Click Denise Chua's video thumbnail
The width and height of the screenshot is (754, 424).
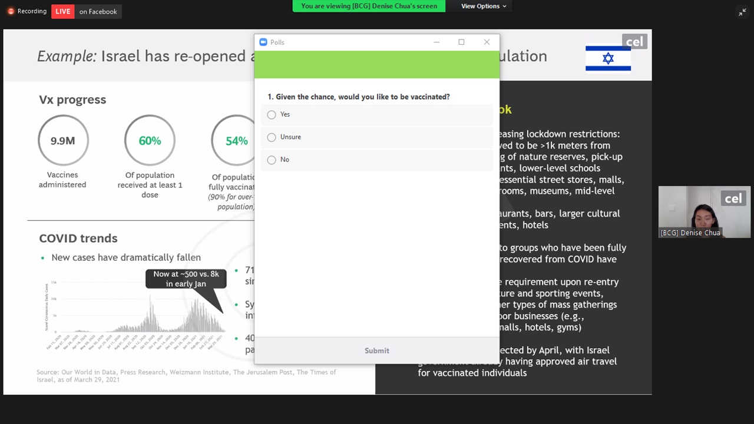click(x=704, y=212)
